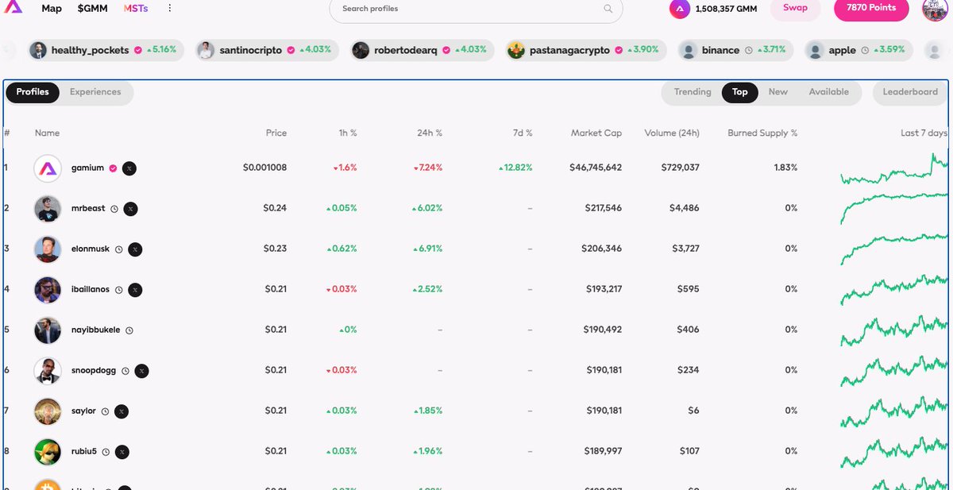953x490 pixels.
Task: Sort by Price column header
Action: (276, 133)
